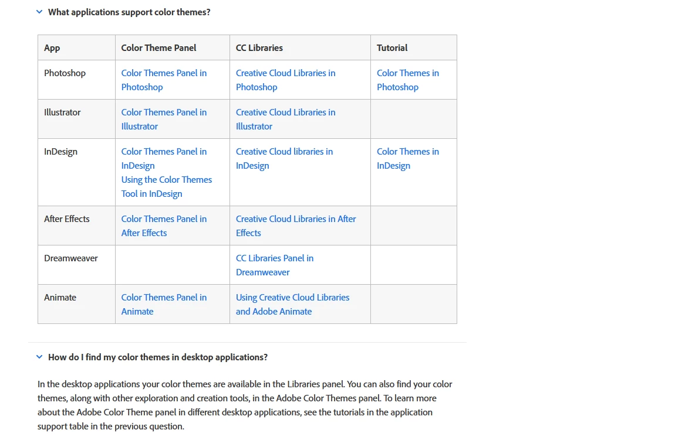Open Creative Cloud libraries in InDesign link
Screen dimensions: 675x447
pyautogui.click(x=284, y=158)
